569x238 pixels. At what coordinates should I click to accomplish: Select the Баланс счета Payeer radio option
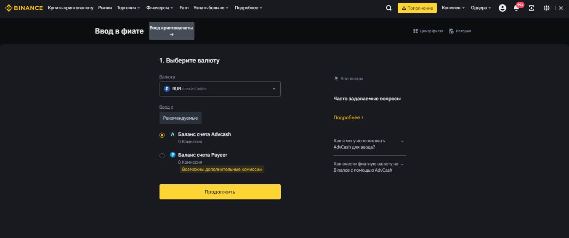pos(162,156)
